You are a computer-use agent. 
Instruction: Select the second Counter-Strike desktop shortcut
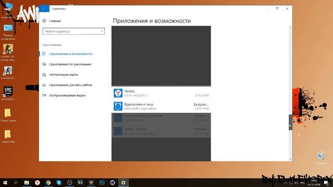point(8,73)
